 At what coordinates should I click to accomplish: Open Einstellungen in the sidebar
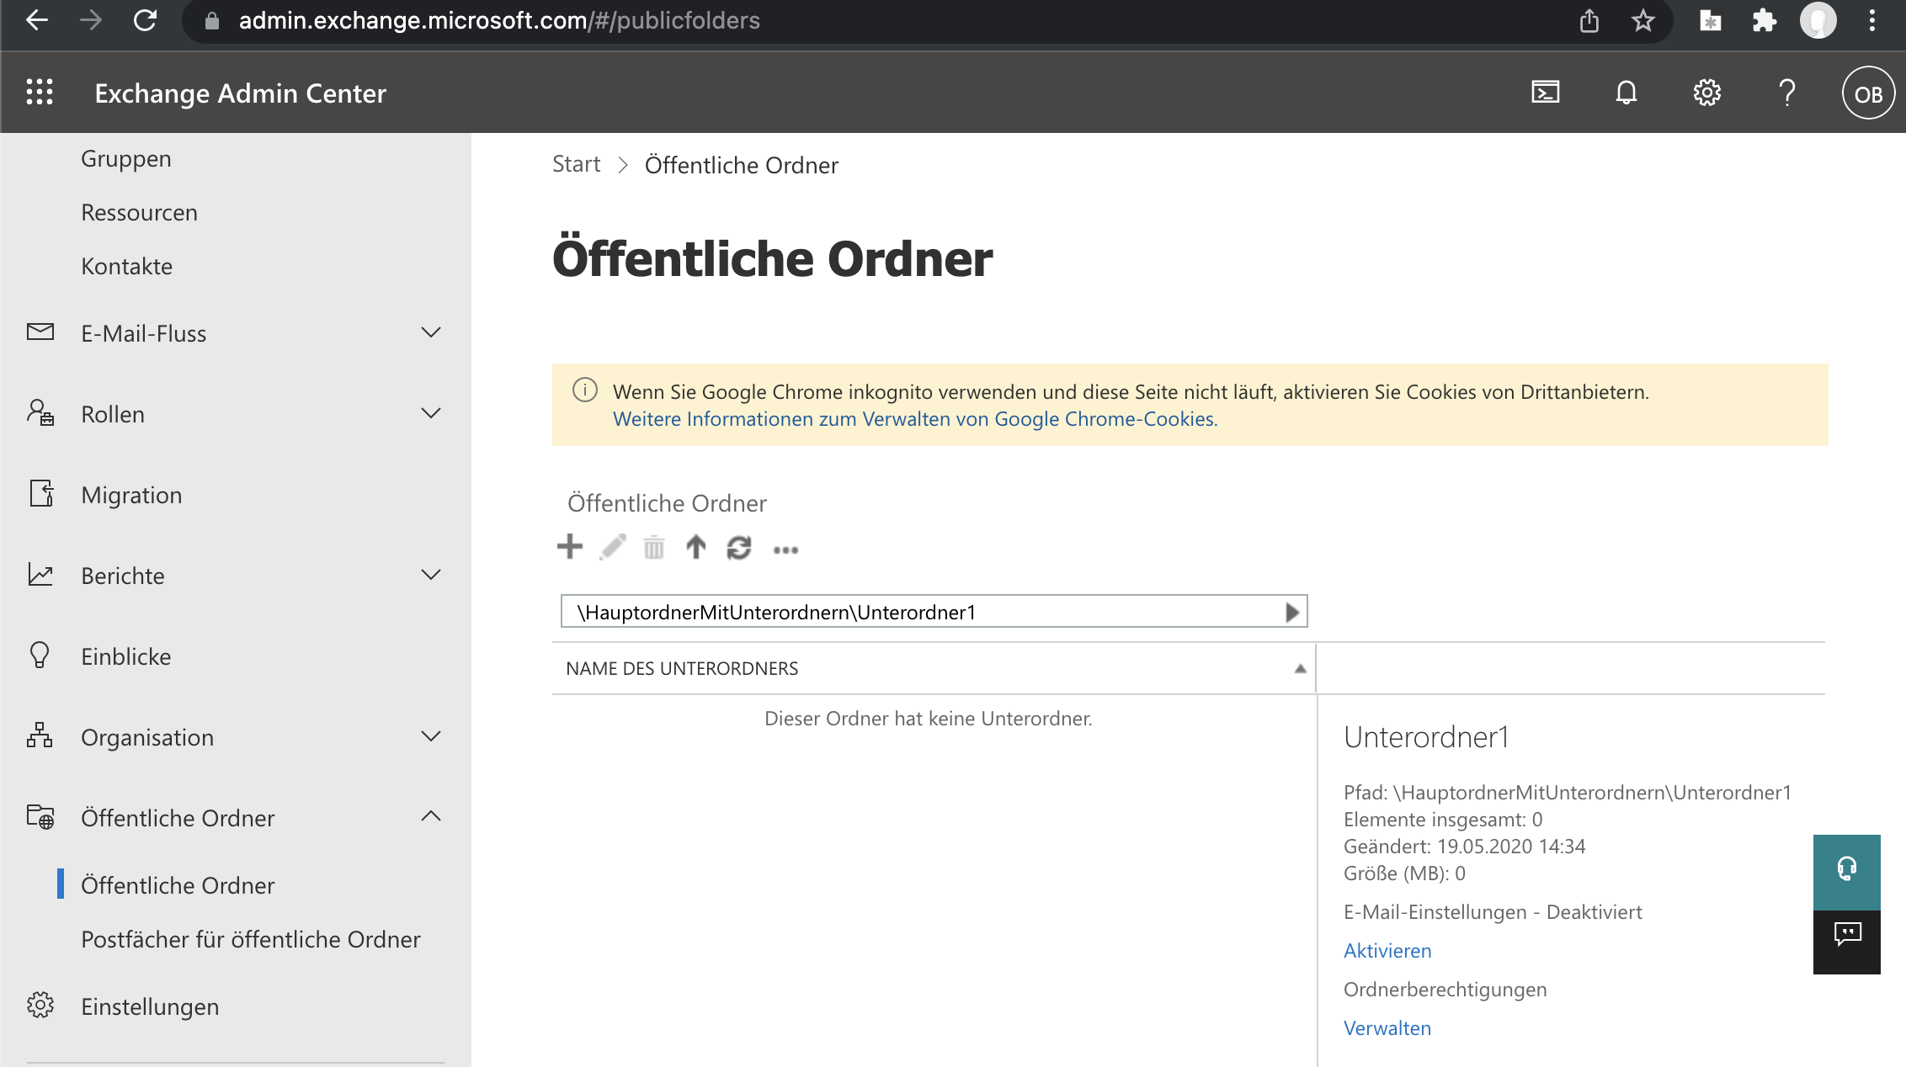pos(150,1006)
